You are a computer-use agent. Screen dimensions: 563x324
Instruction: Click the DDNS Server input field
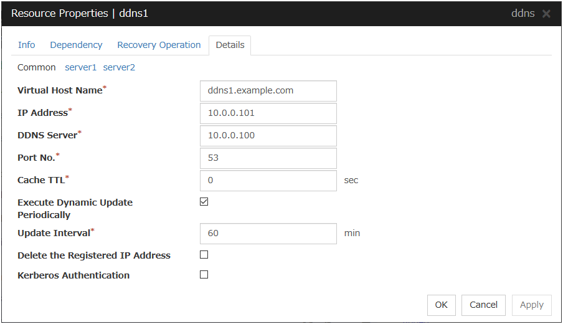(x=268, y=136)
